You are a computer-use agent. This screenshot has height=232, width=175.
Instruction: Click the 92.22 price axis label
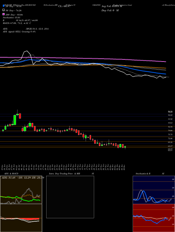(x=170, y=115)
